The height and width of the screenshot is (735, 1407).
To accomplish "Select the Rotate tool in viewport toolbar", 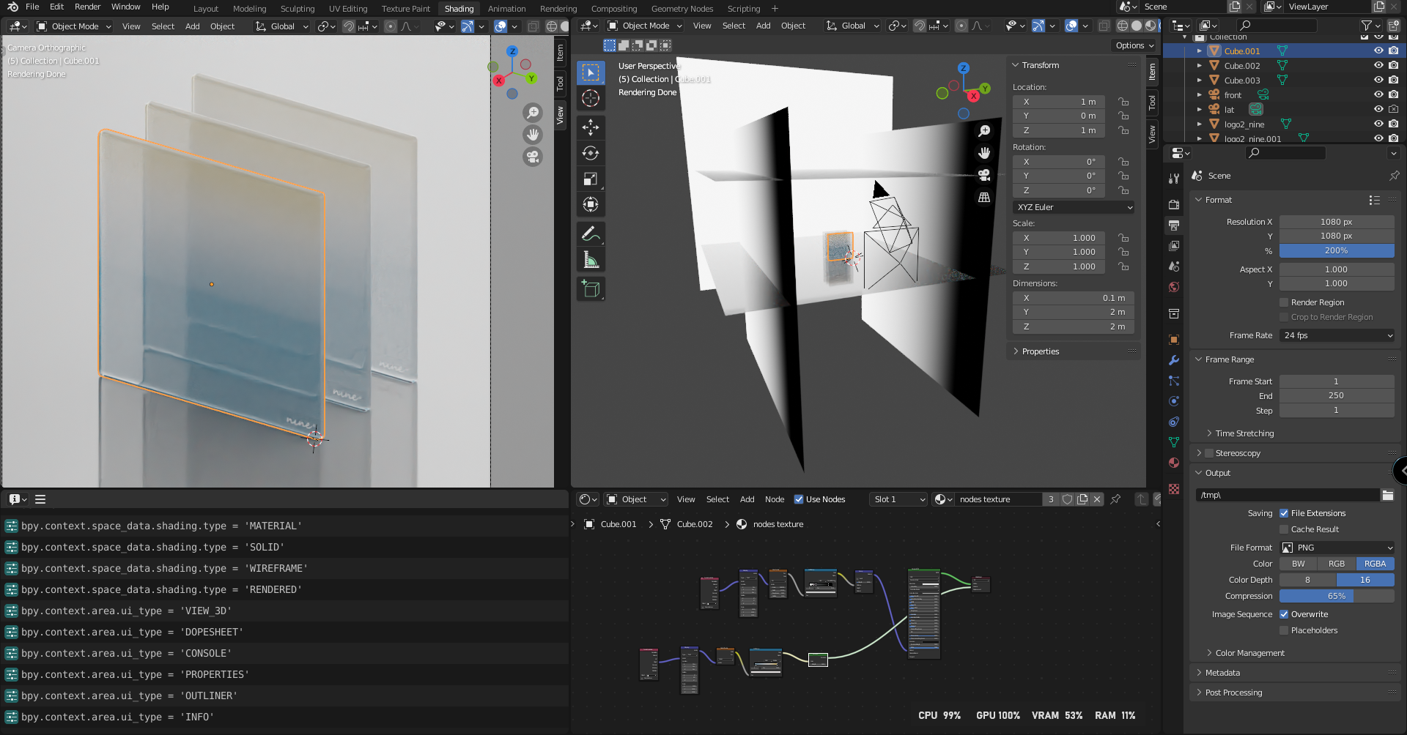I will click(x=591, y=153).
